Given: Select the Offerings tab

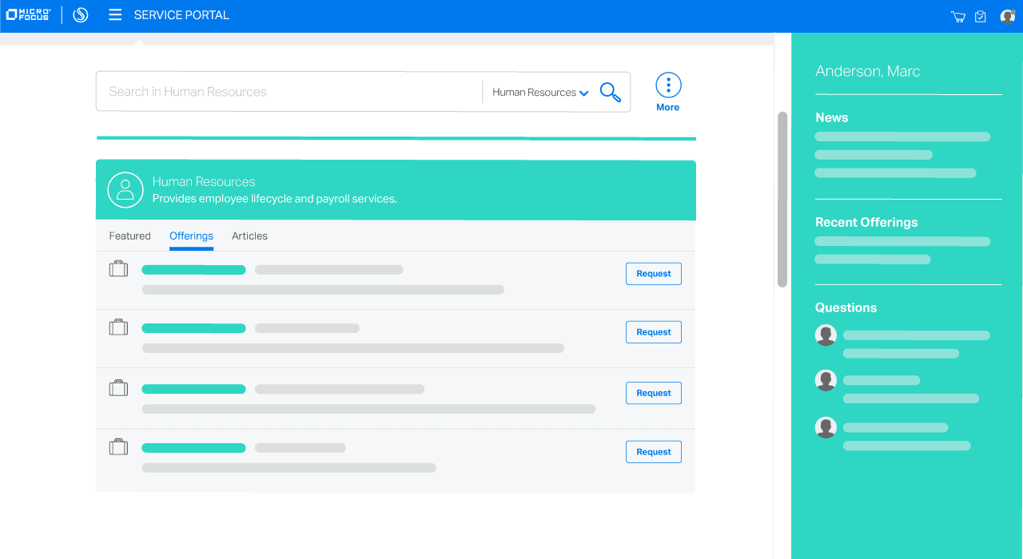Looking at the screenshot, I should [x=191, y=236].
